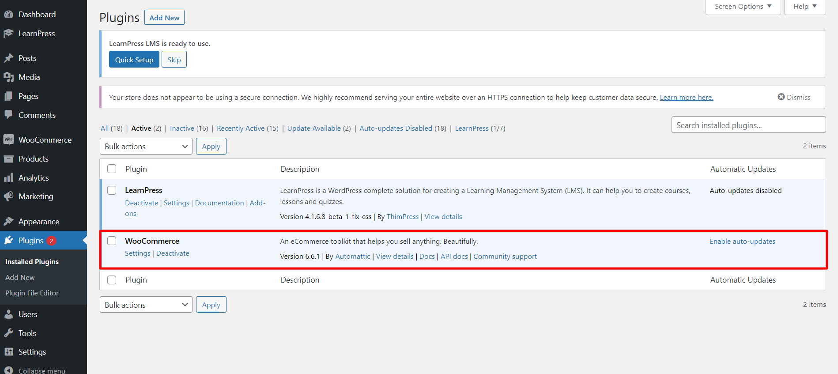Skip the LearnPress setup

(x=174, y=60)
